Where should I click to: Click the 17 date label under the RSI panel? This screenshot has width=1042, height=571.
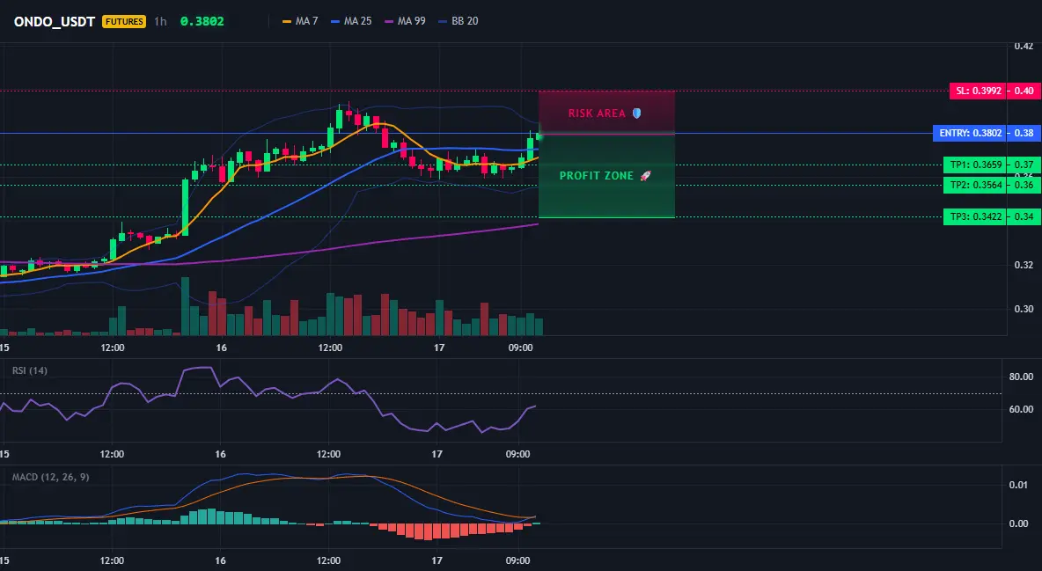[437, 454]
